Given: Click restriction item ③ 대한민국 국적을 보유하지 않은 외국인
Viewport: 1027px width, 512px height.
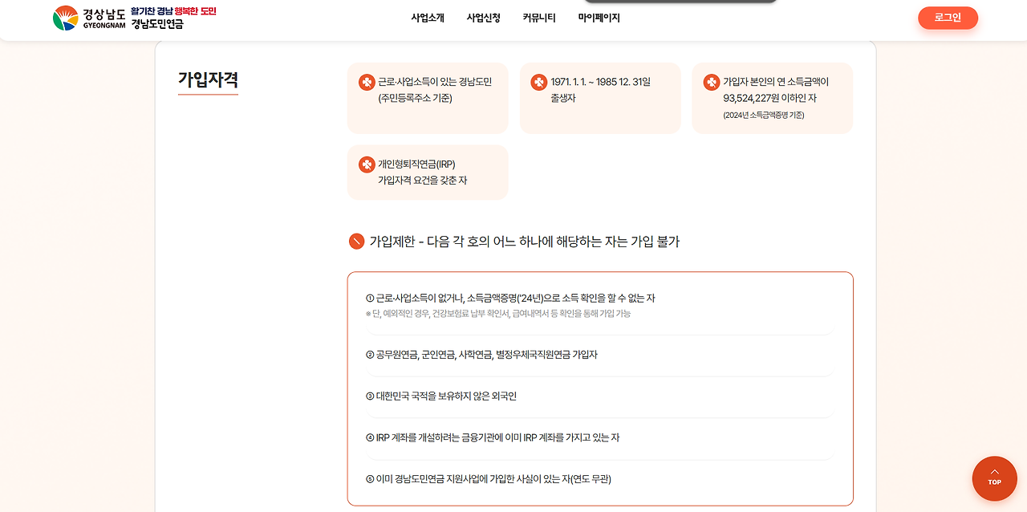Looking at the screenshot, I should (x=441, y=396).
